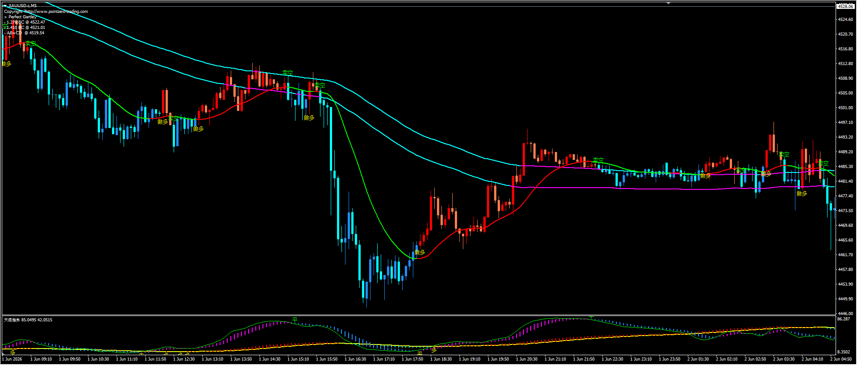Click price scale value 4501.00

coord(845,108)
